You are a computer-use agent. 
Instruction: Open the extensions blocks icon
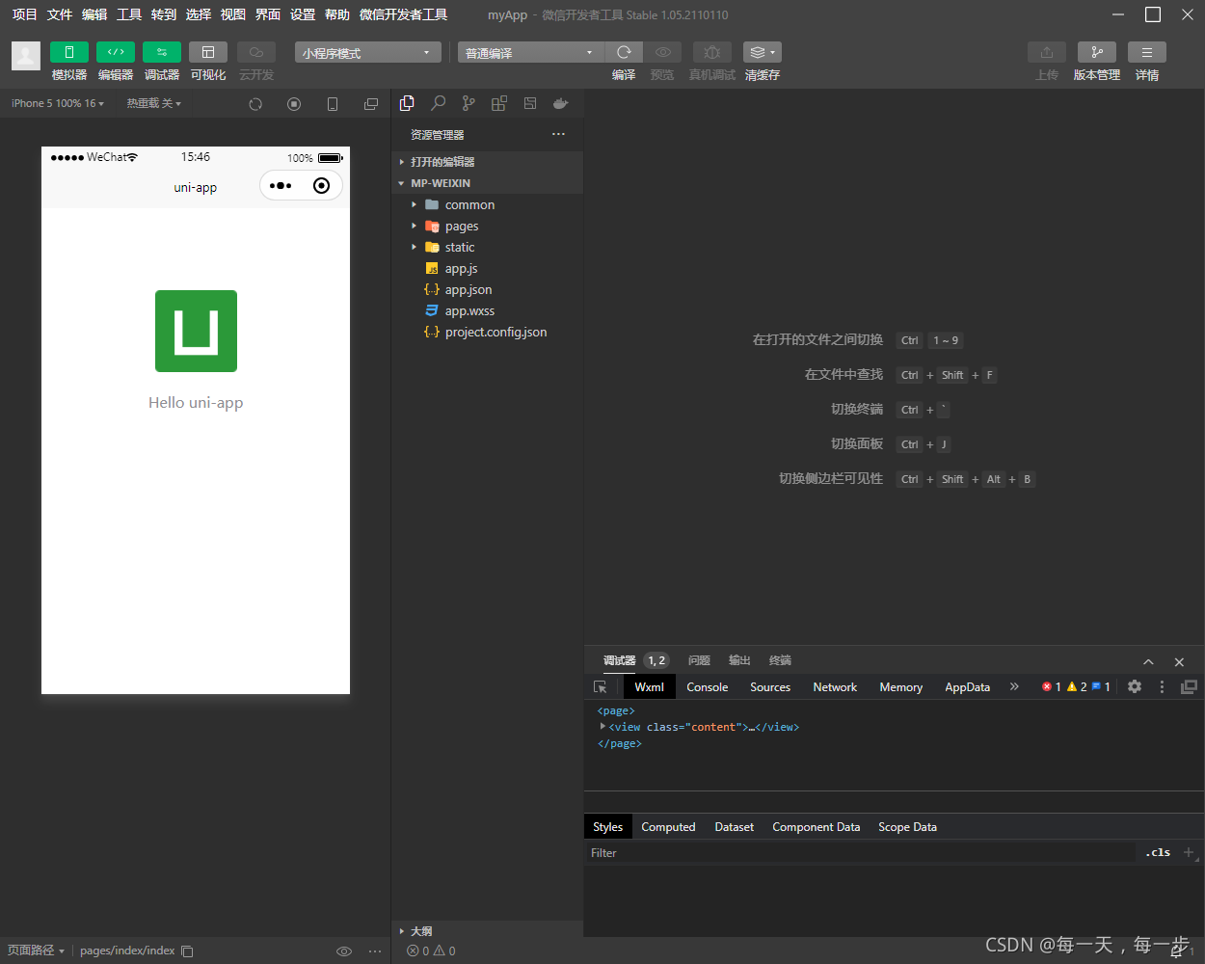499,103
